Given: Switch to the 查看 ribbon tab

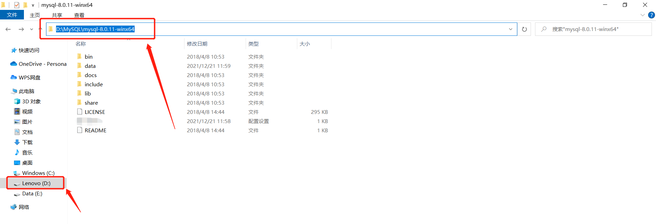Looking at the screenshot, I should coord(79,15).
